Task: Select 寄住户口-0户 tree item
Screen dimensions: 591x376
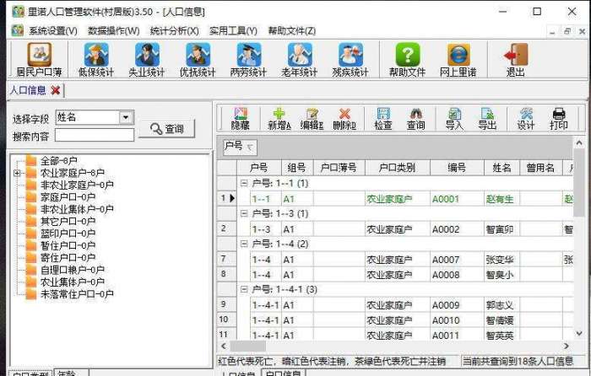Action: [68, 258]
